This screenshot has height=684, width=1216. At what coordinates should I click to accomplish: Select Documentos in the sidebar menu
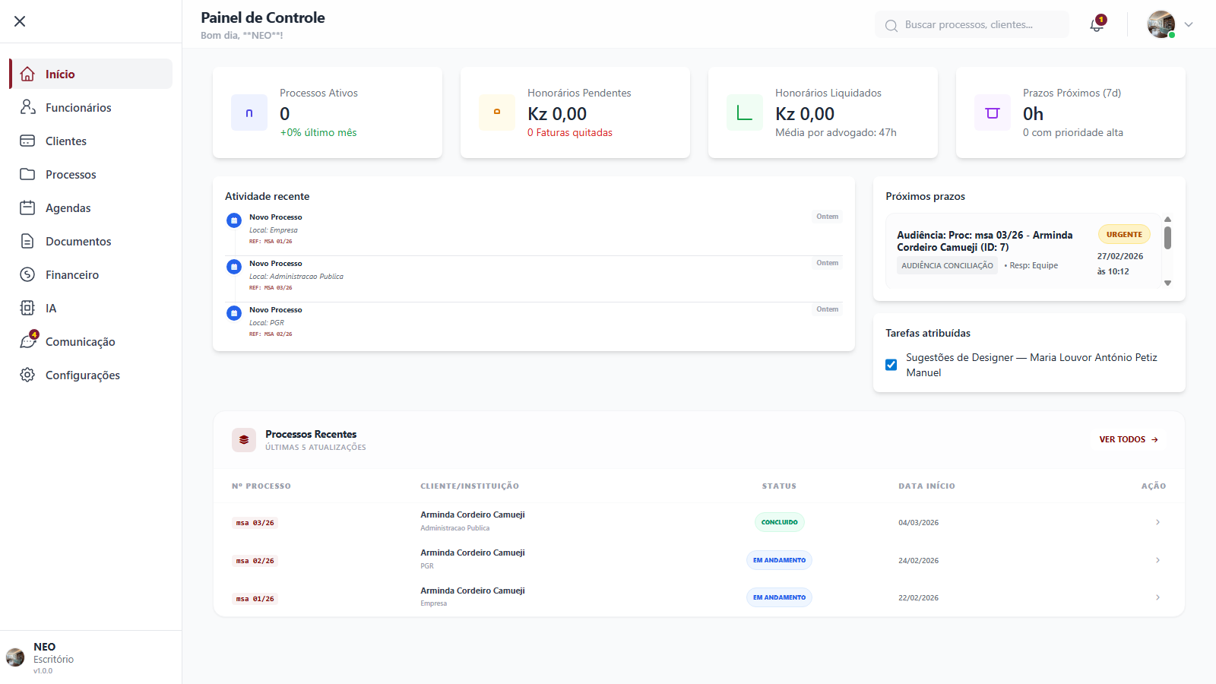(x=78, y=241)
